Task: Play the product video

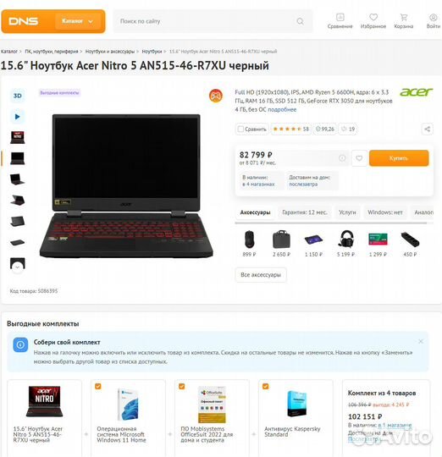Action: [x=18, y=117]
